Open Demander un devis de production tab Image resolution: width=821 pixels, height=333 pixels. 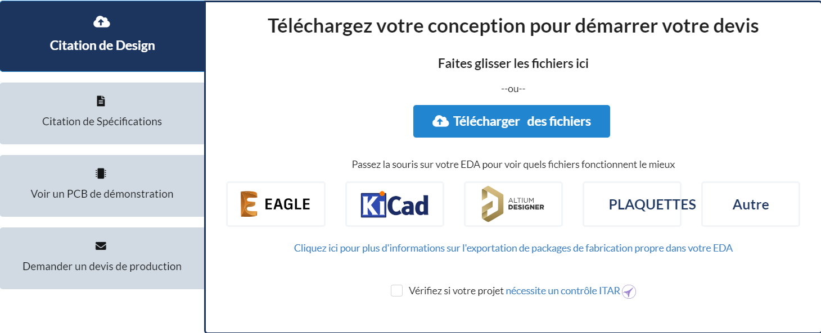tap(102, 259)
